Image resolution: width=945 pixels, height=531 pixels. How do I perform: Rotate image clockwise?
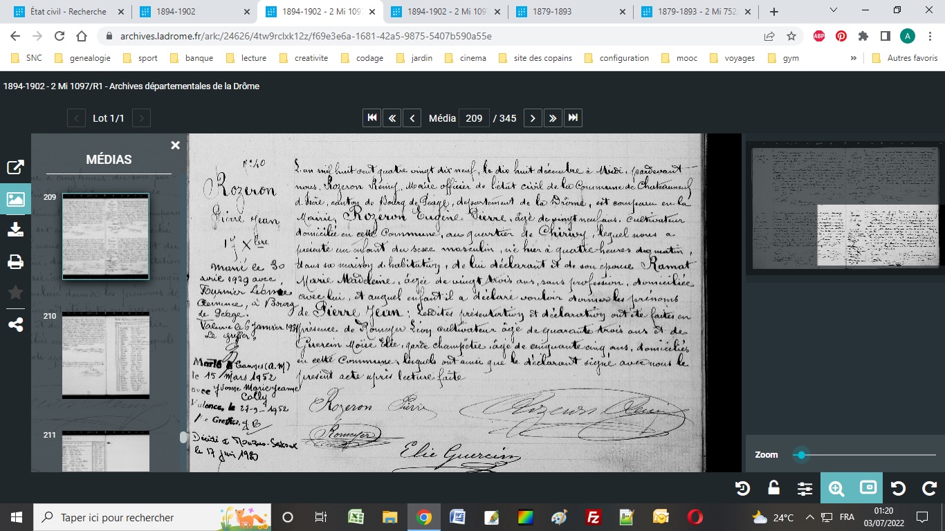coord(930,489)
